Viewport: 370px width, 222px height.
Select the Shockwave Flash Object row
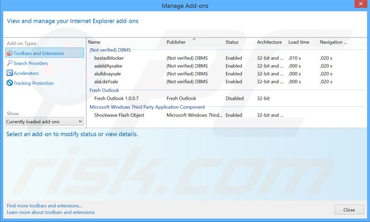(119, 115)
